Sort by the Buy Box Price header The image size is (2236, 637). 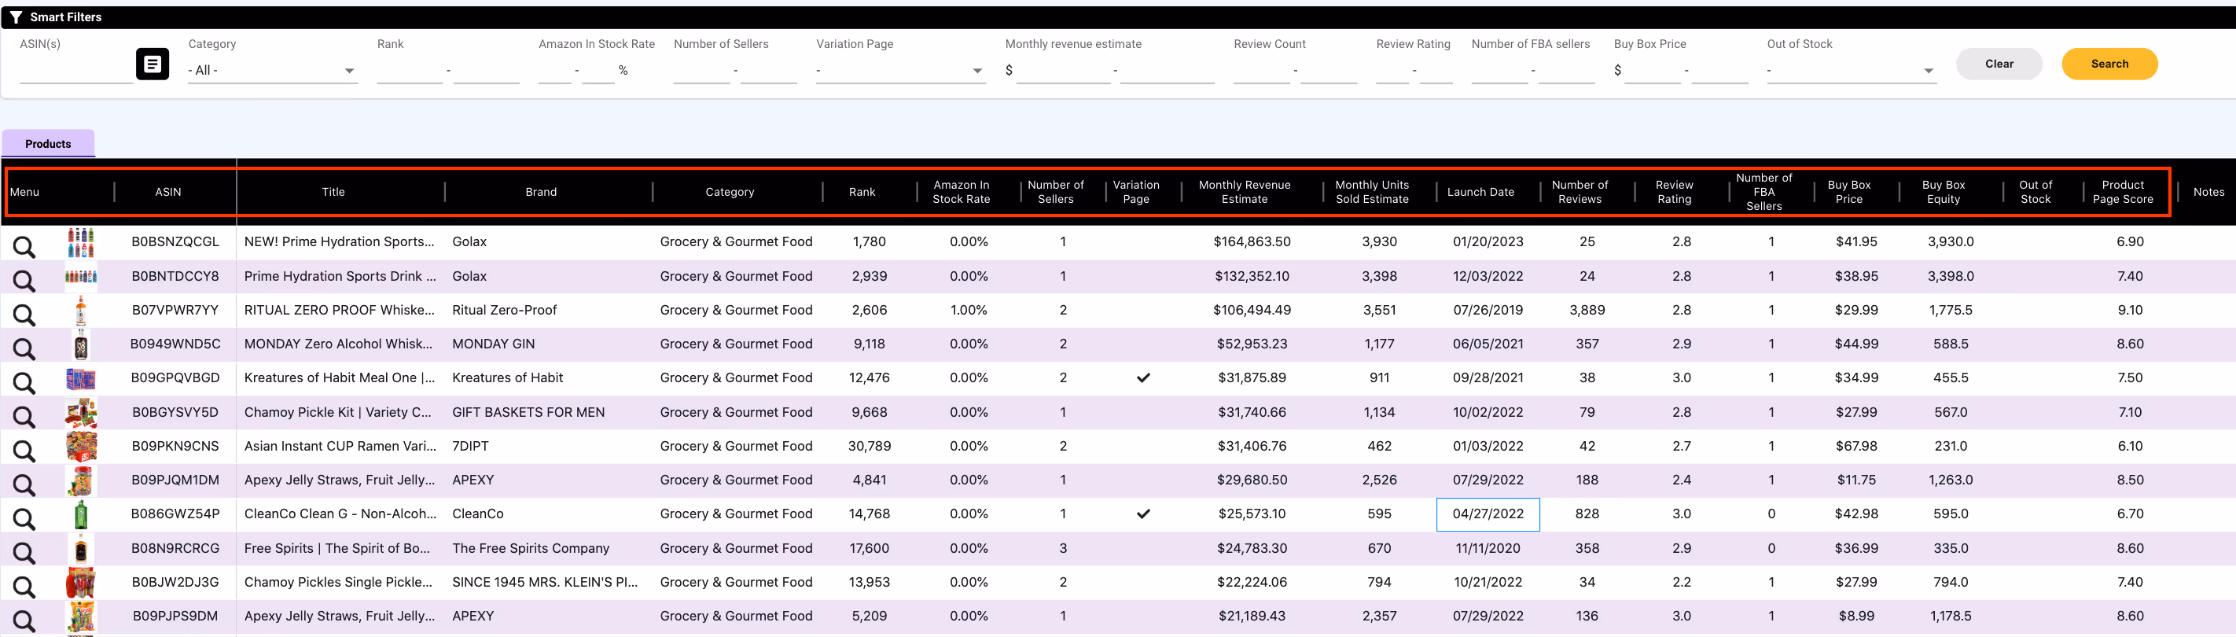tap(1849, 192)
